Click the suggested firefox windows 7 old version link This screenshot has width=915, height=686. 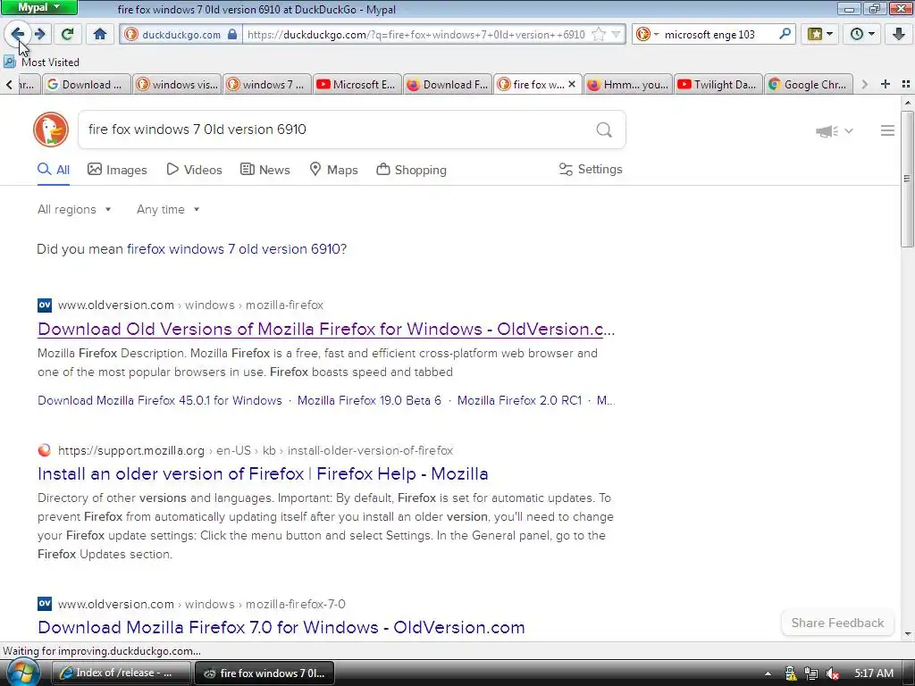click(233, 249)
